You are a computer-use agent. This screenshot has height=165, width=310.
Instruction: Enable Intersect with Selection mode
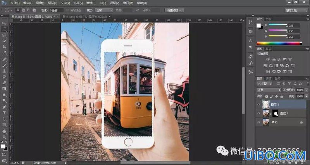(34, 10)
